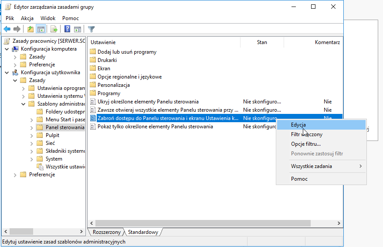The width and height of the screenshot is (383, 247).
Task: Click the Forward arrow toolbar icon
Action: (17, 29)
